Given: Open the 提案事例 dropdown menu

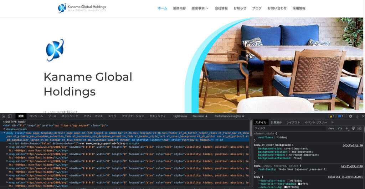Looking at the screenshot, I should [200, 8].
